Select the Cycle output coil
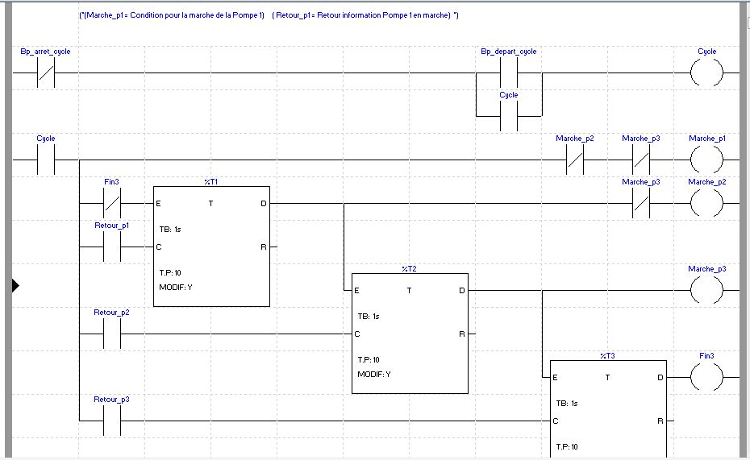The height and width of the screenshot is (460, 750). 706,73
